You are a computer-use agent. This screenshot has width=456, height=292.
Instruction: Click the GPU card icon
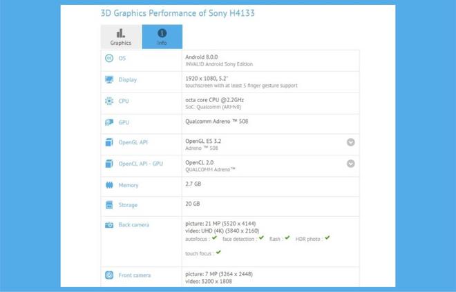point(109,122)
